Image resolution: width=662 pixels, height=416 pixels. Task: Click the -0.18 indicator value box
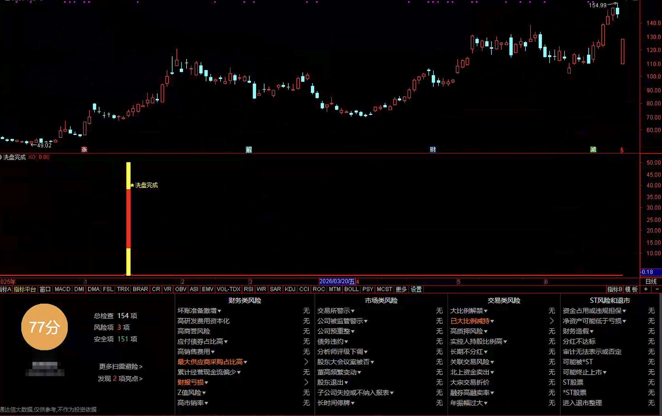[x=651, y=272]
